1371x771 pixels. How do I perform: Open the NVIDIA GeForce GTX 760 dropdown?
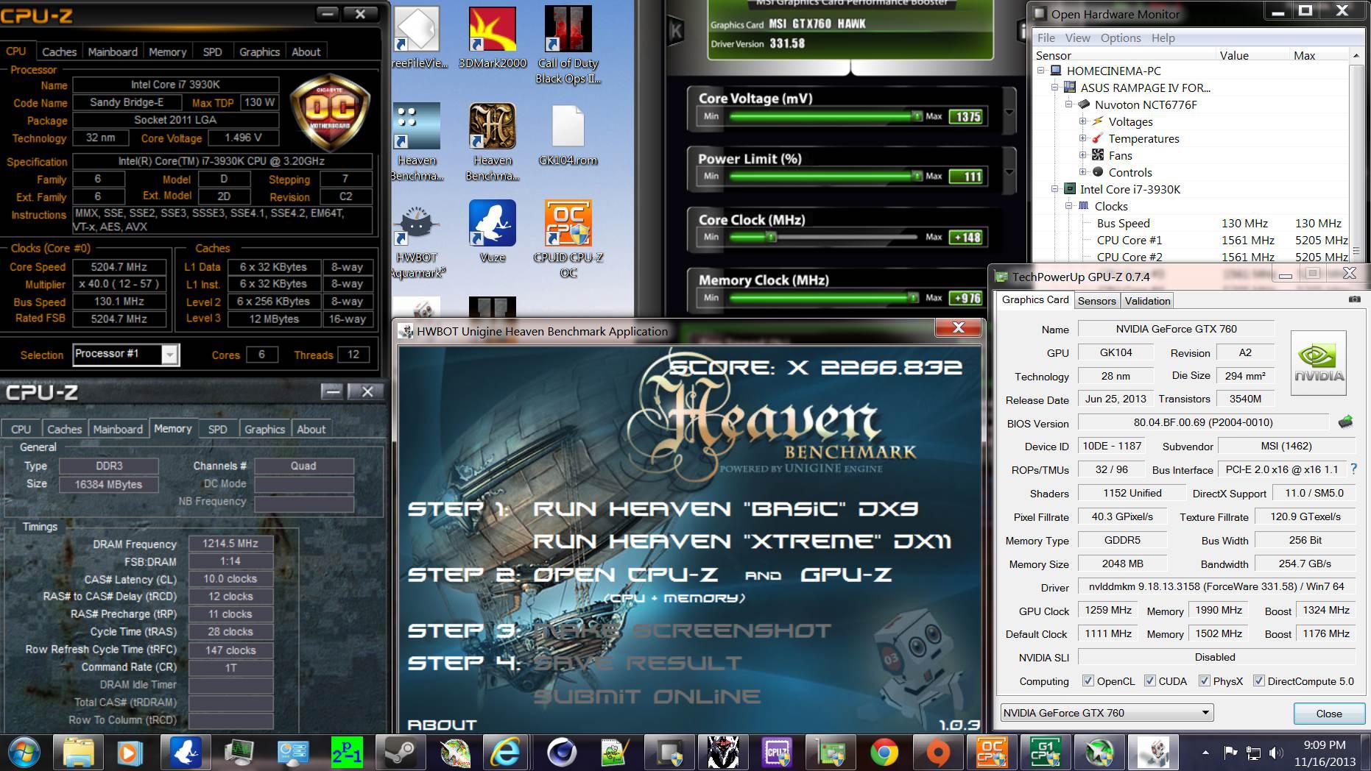pyautogui.click(x=1106, y=712)
